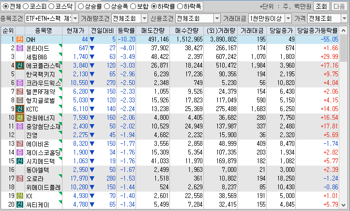The image size is (350, 211).
Task: Open the 가격 dropdown
Action: 344,18
